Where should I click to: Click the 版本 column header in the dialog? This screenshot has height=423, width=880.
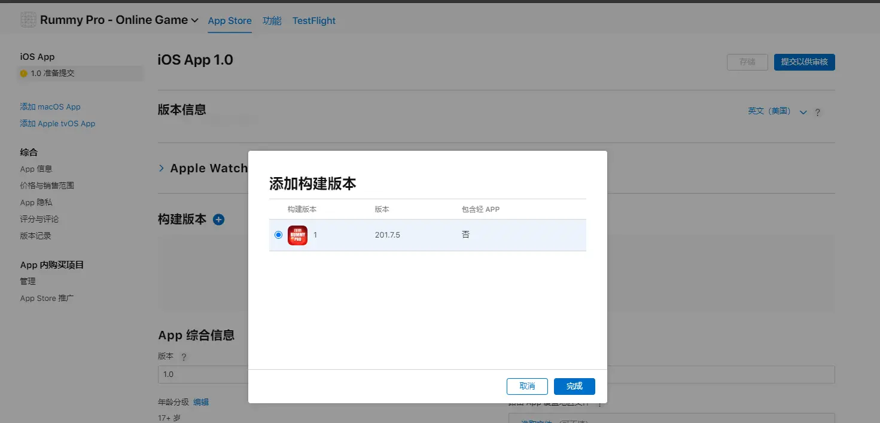(x=382, y=209)
